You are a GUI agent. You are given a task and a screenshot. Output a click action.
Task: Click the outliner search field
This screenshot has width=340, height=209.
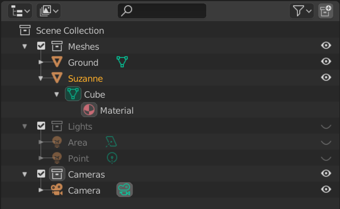pyautogui.click(x=162, y=11)
